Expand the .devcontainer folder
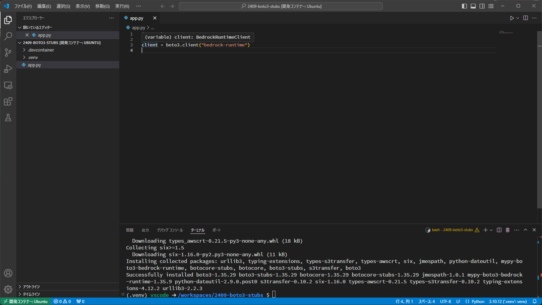Image resolution: width=542 pixels, height=305 pixels. (68, 50)
